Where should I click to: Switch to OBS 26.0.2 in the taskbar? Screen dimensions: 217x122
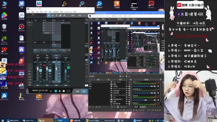pos(109,120)
